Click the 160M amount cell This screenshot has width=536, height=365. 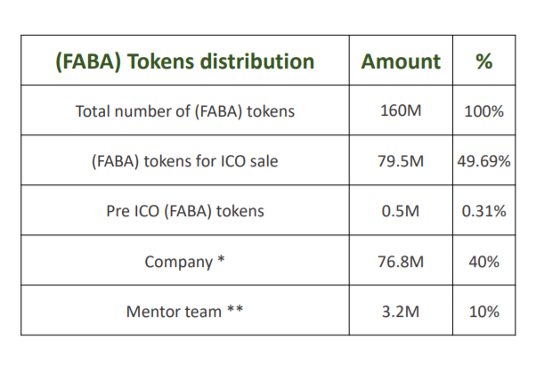(401, 111)
